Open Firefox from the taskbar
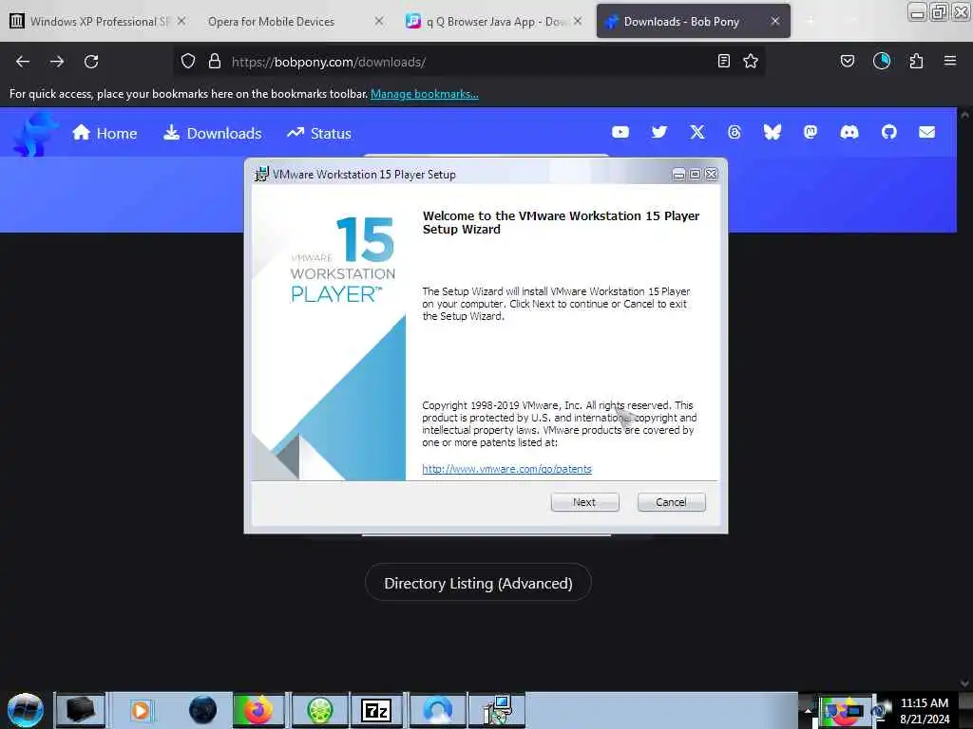Screen dimensions: 973x729 click(258, 710)
